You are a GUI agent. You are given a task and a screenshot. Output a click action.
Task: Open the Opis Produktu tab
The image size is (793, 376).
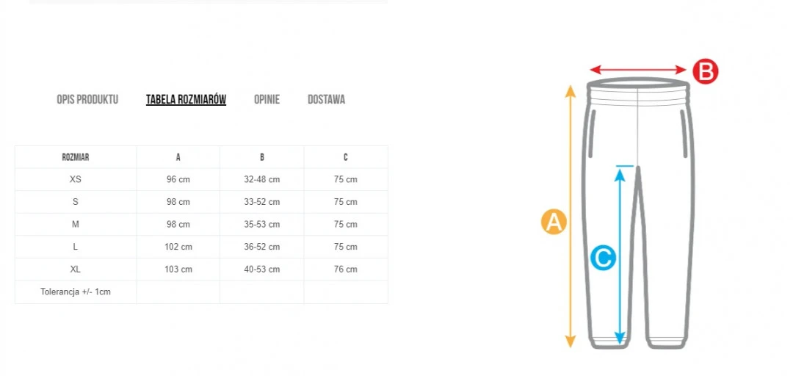(87, 100)
